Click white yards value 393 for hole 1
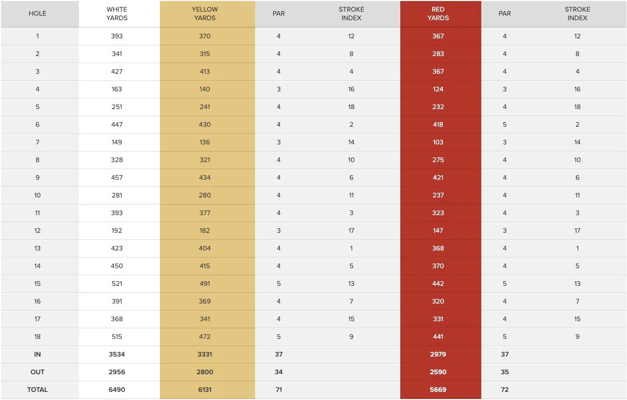Viewport: 627px width, 400px height. [117, 36]
